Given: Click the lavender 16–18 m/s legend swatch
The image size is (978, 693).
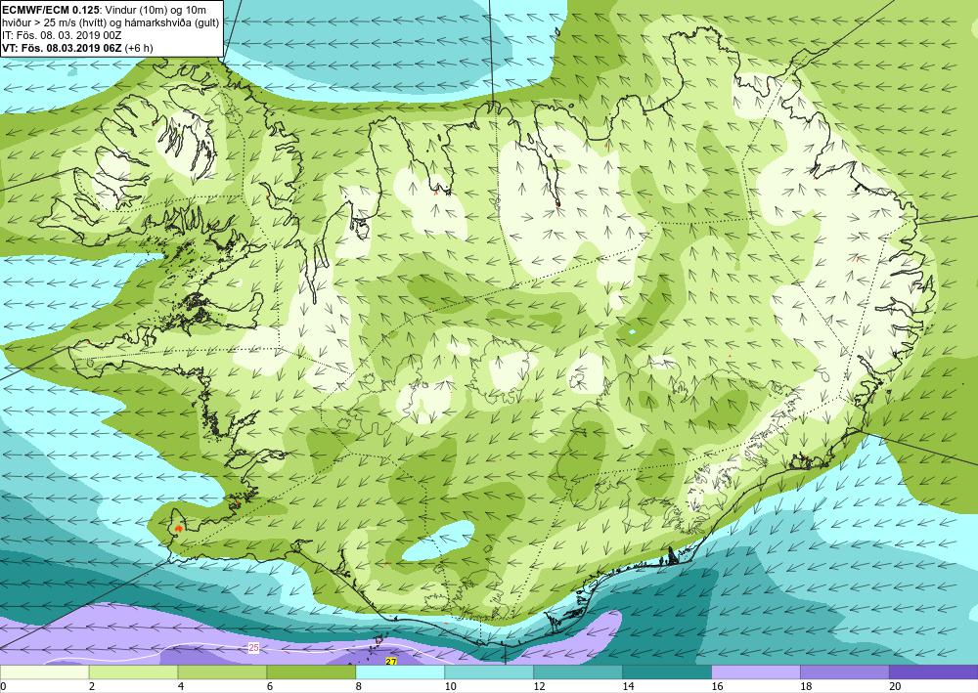Looking at the screenshot, I should coord(756,672).
